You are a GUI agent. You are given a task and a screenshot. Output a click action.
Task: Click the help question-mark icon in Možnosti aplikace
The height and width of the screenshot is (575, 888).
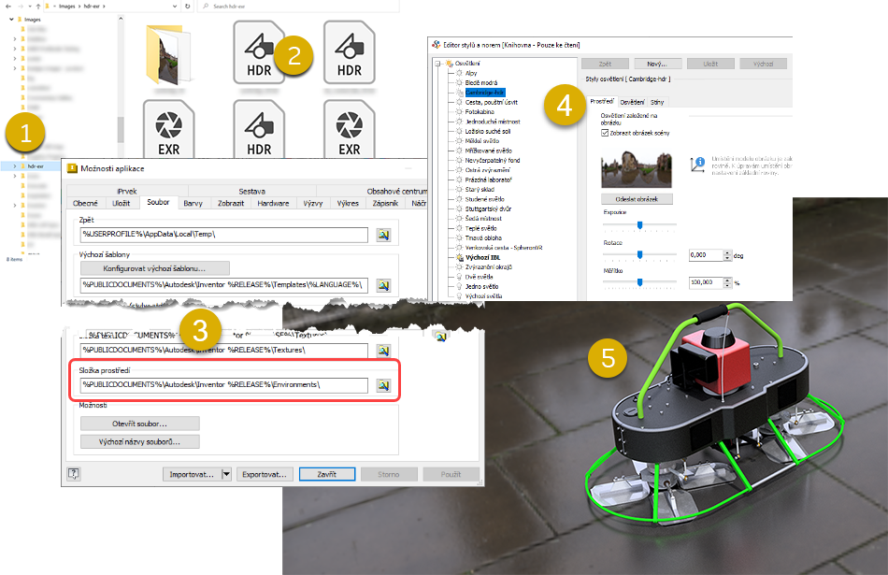click(x=74, y=474)
